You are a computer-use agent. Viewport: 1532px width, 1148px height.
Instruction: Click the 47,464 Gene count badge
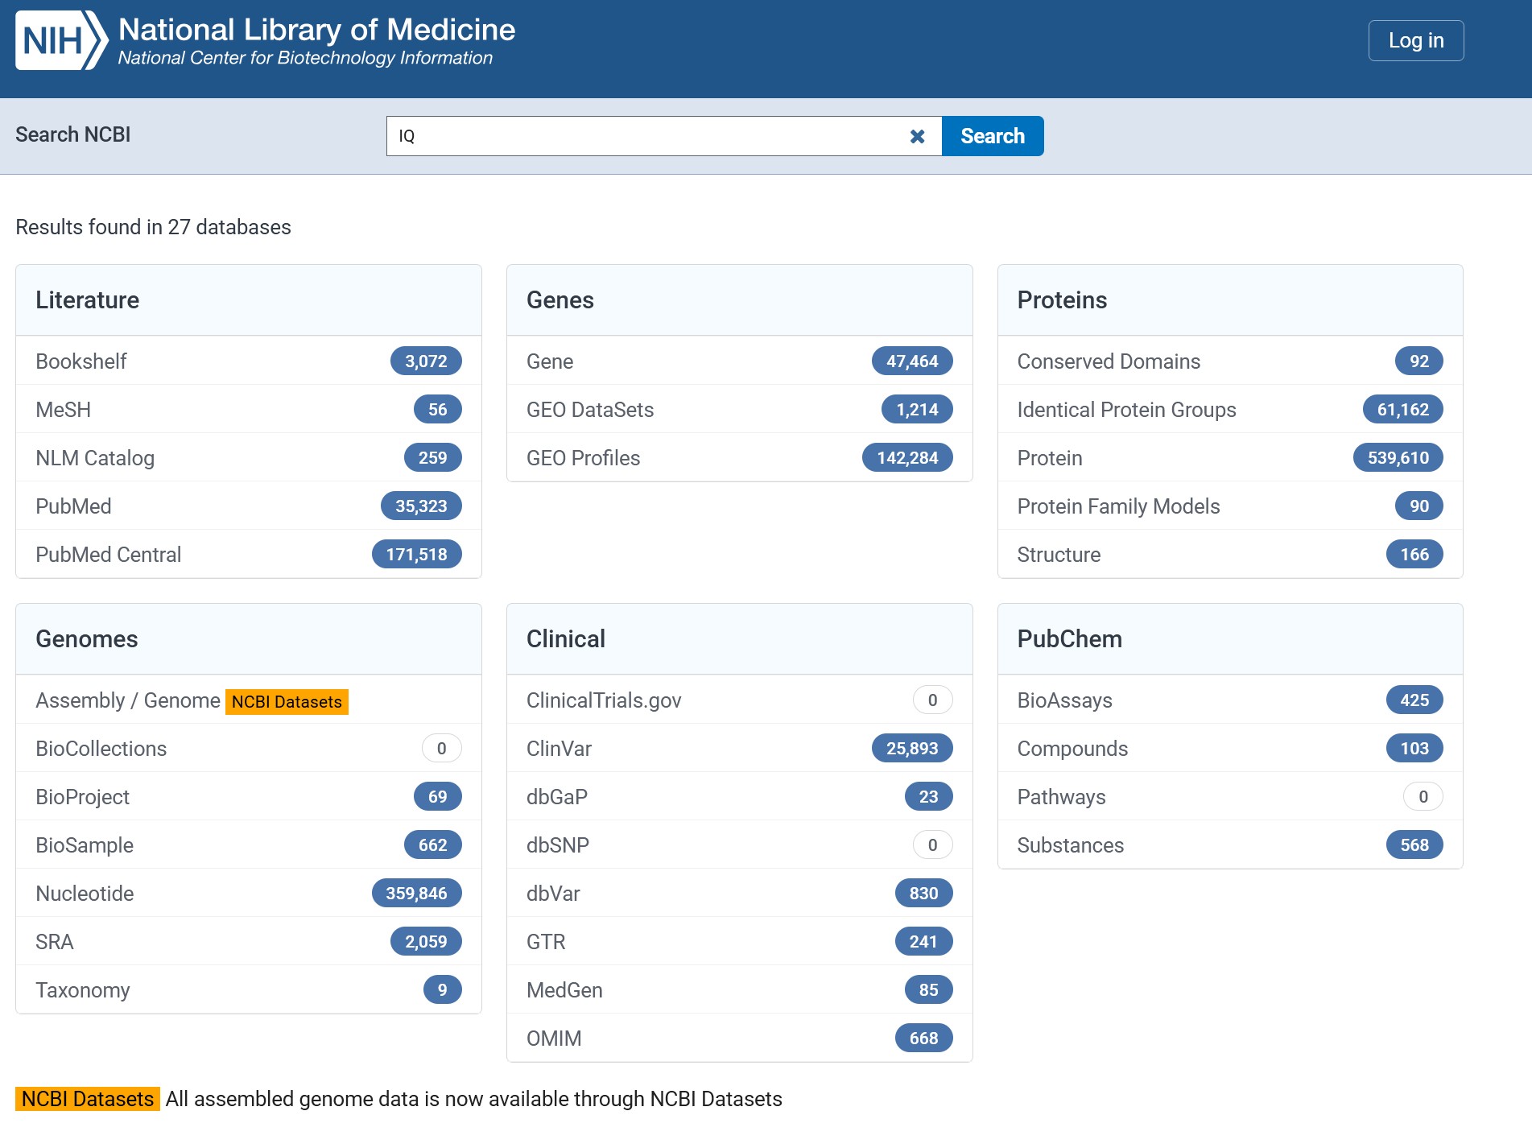tap(912, 361)
